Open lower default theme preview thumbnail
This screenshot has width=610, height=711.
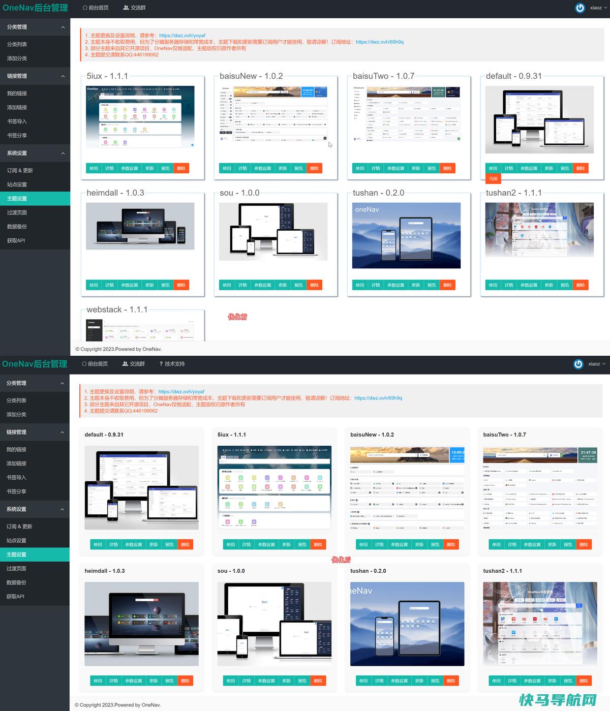pyautogui.click(x=141, y=488)
